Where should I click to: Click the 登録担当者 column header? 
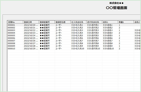[62, 22]
